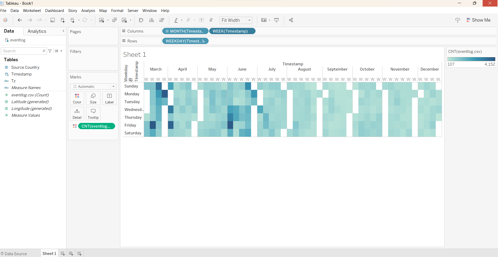
Task: Sort descending using the toolbar icon
Action: 162,20
